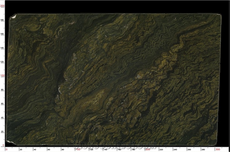Click the 120 label on horizontal ruler
This screenshot has width=230, height=152.
[x=91, y=149]
